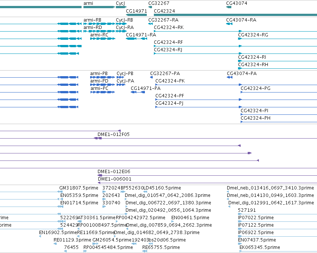This screenshot has width=317, height=253.
Task: Click the CycJ-RB transcript label
Action: click(124, 20)
